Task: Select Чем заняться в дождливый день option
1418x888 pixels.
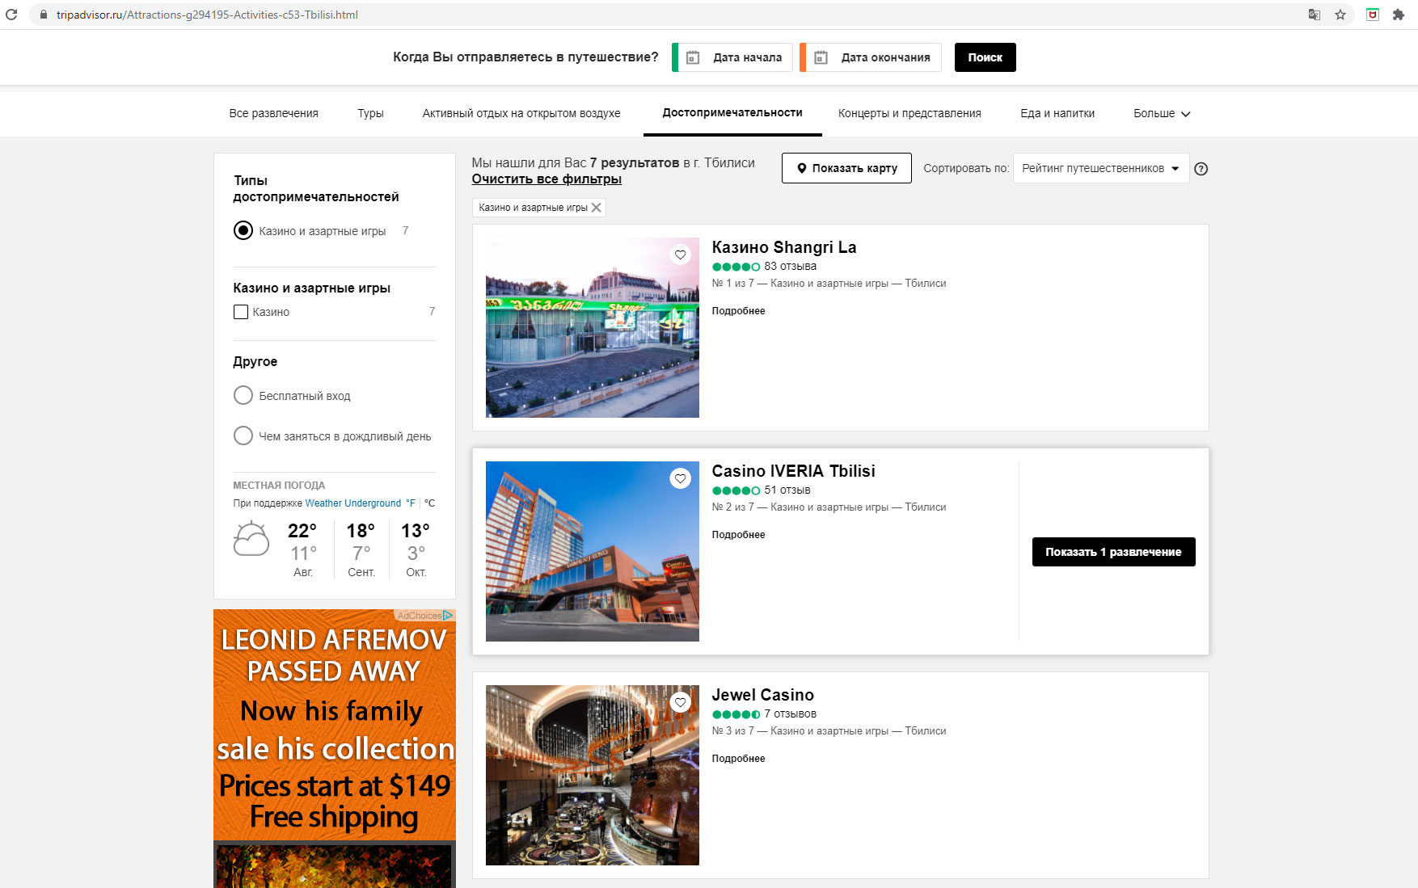Action: coord(243,436)
